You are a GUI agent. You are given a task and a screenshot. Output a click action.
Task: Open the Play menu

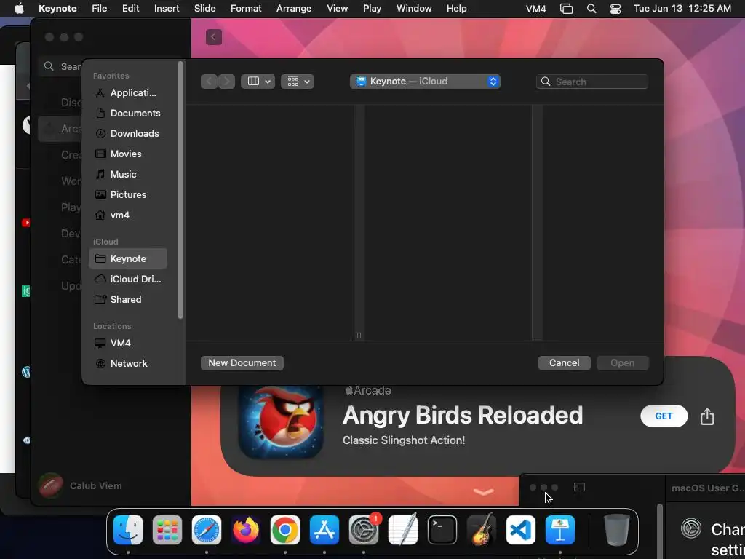[x=372, y=9]
